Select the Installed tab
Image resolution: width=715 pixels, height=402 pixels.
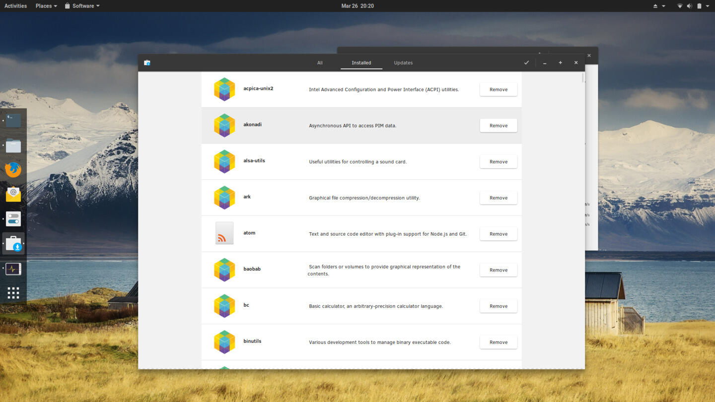point(361,63)
